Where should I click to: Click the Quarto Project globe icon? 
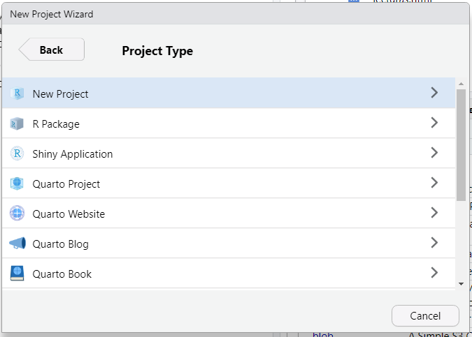(17, 184)
